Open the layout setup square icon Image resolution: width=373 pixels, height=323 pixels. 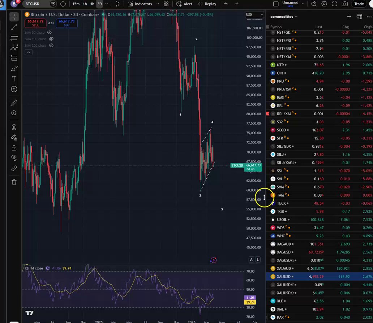click(x=276, y=4)
